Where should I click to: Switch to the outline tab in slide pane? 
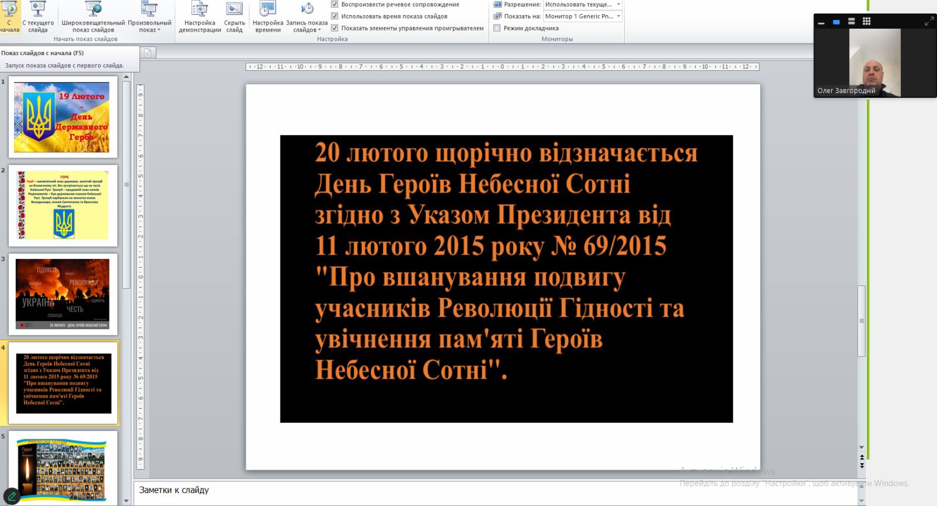coord(148,53)
